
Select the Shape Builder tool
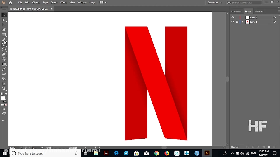pyautogui.click(x=4, y=59)
